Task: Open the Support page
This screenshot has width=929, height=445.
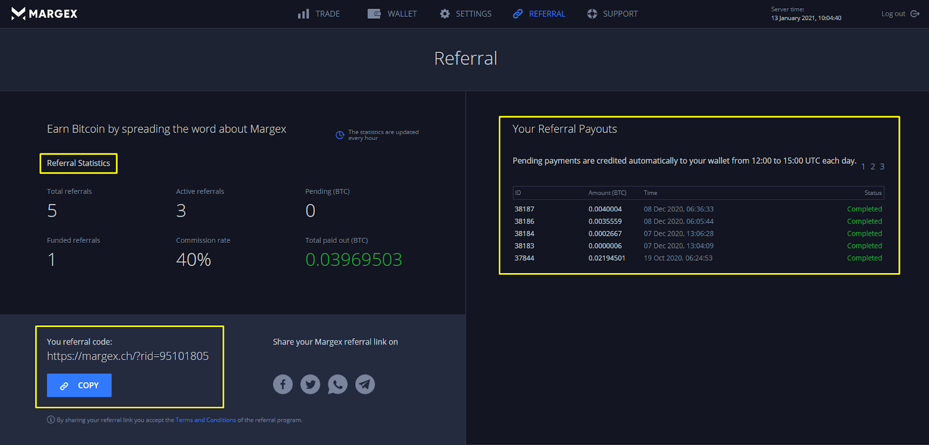Action: 613,14
